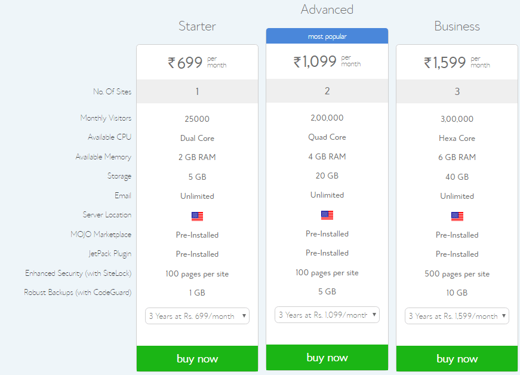520x375 pixels.
Task: Click the 'most popular' blue banner
Action: [x=327, y=36]
